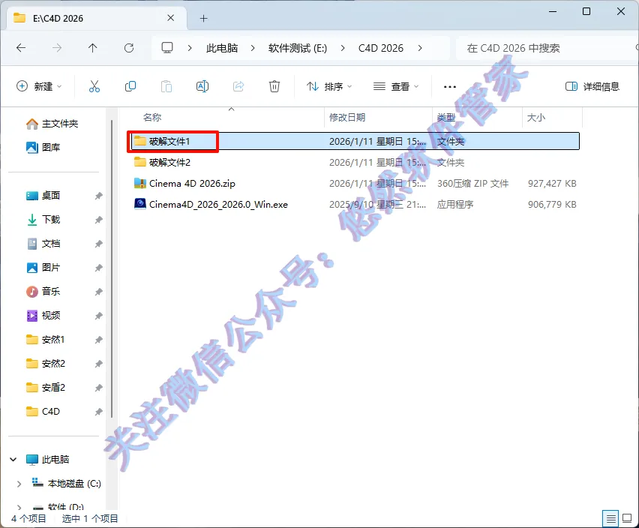This screenshot has height=528, width=639.
Task: Open 图片 in the sidebar
Action: tap(43, 268)
